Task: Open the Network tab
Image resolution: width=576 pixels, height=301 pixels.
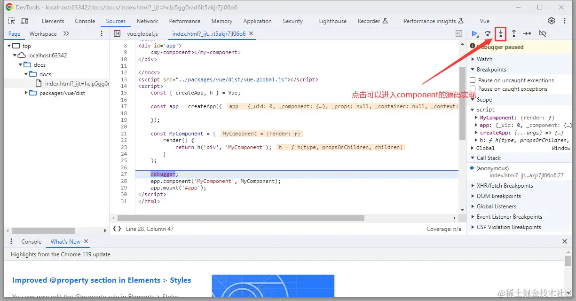Action: point(147,21)
